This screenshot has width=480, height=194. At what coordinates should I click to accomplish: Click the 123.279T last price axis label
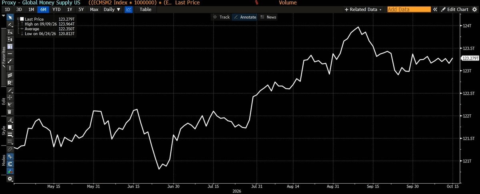pyautogui.click(x=470, y=58)
